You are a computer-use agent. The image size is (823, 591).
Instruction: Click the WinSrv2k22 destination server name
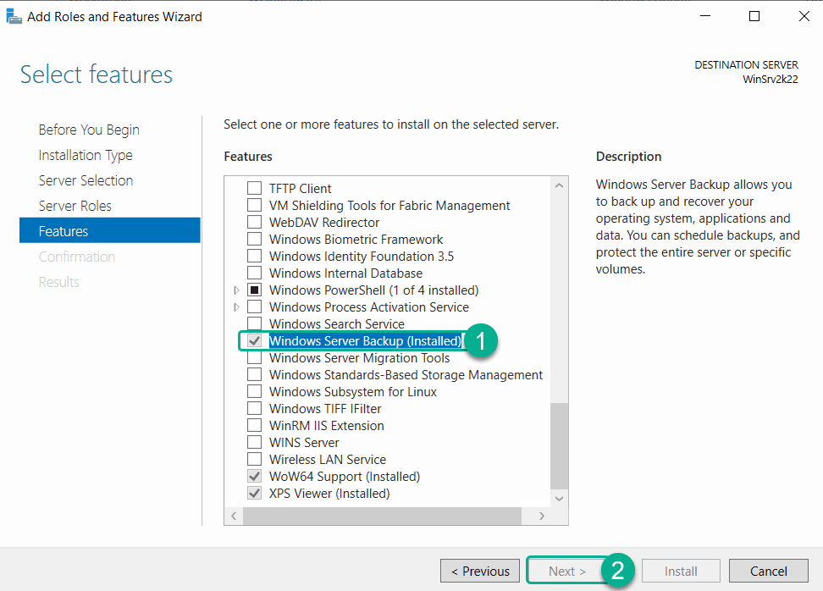770,80
